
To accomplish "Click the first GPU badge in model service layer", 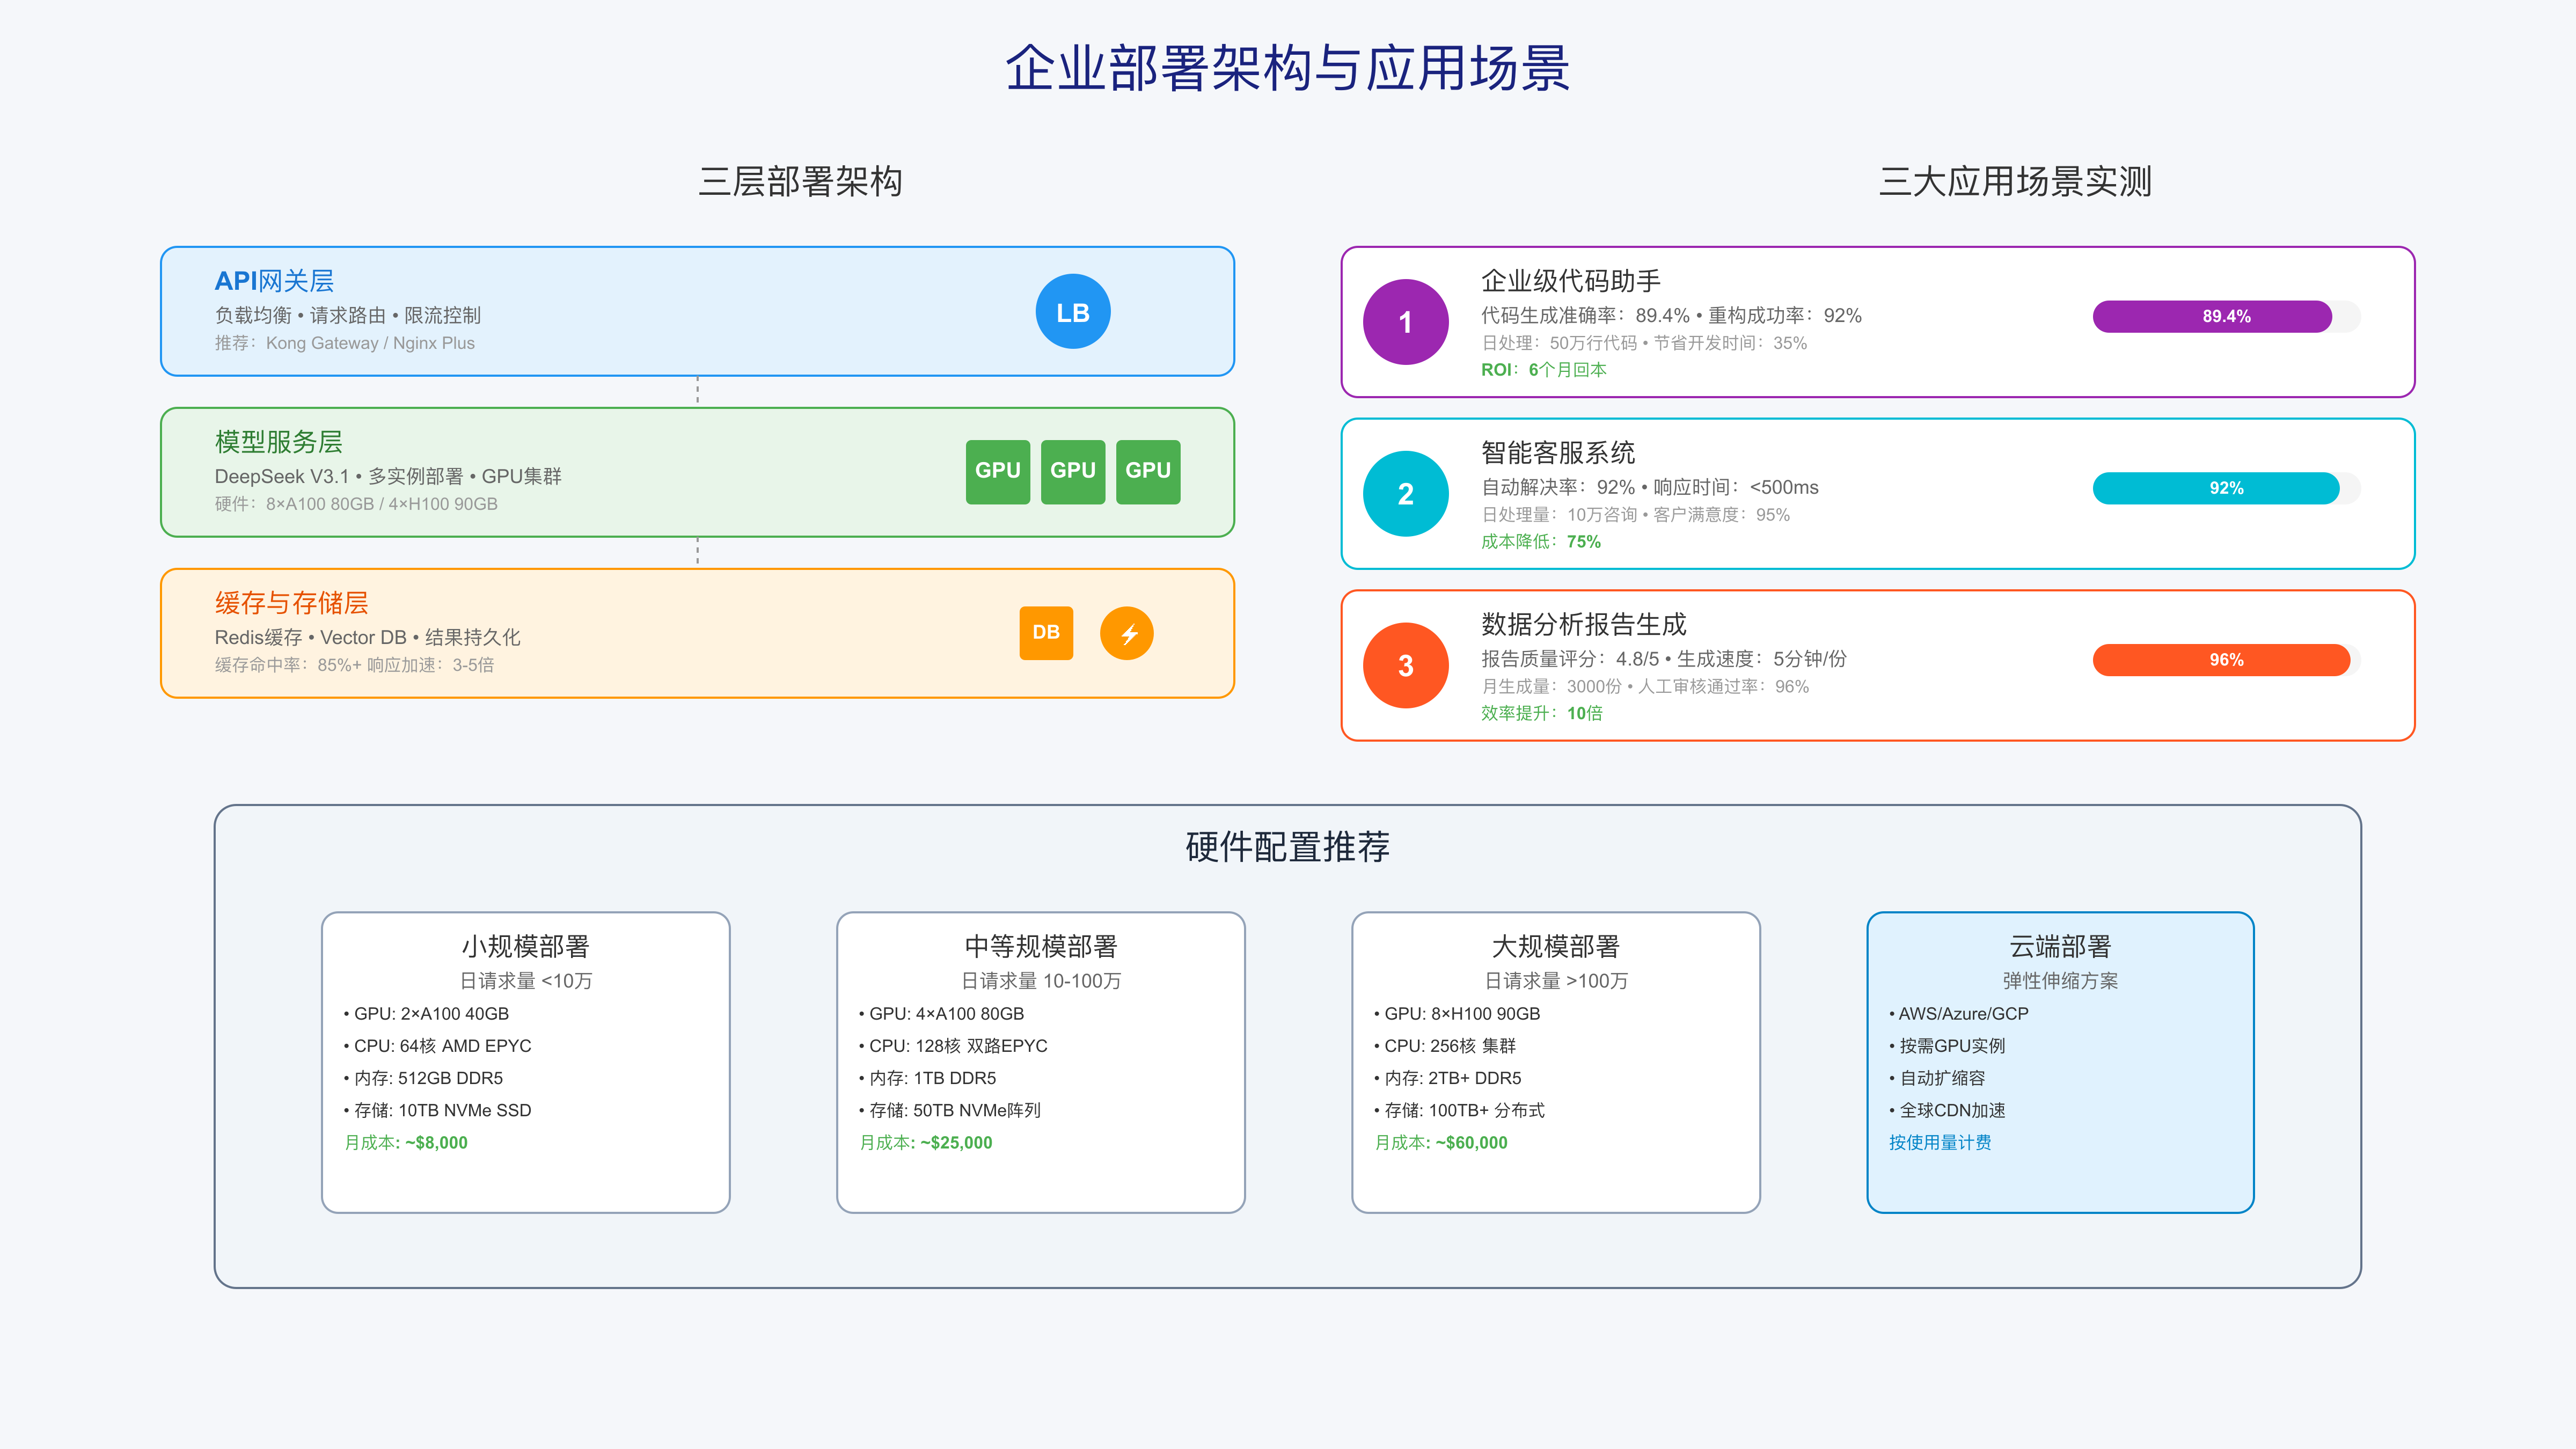I will click(x=998, y=471).
